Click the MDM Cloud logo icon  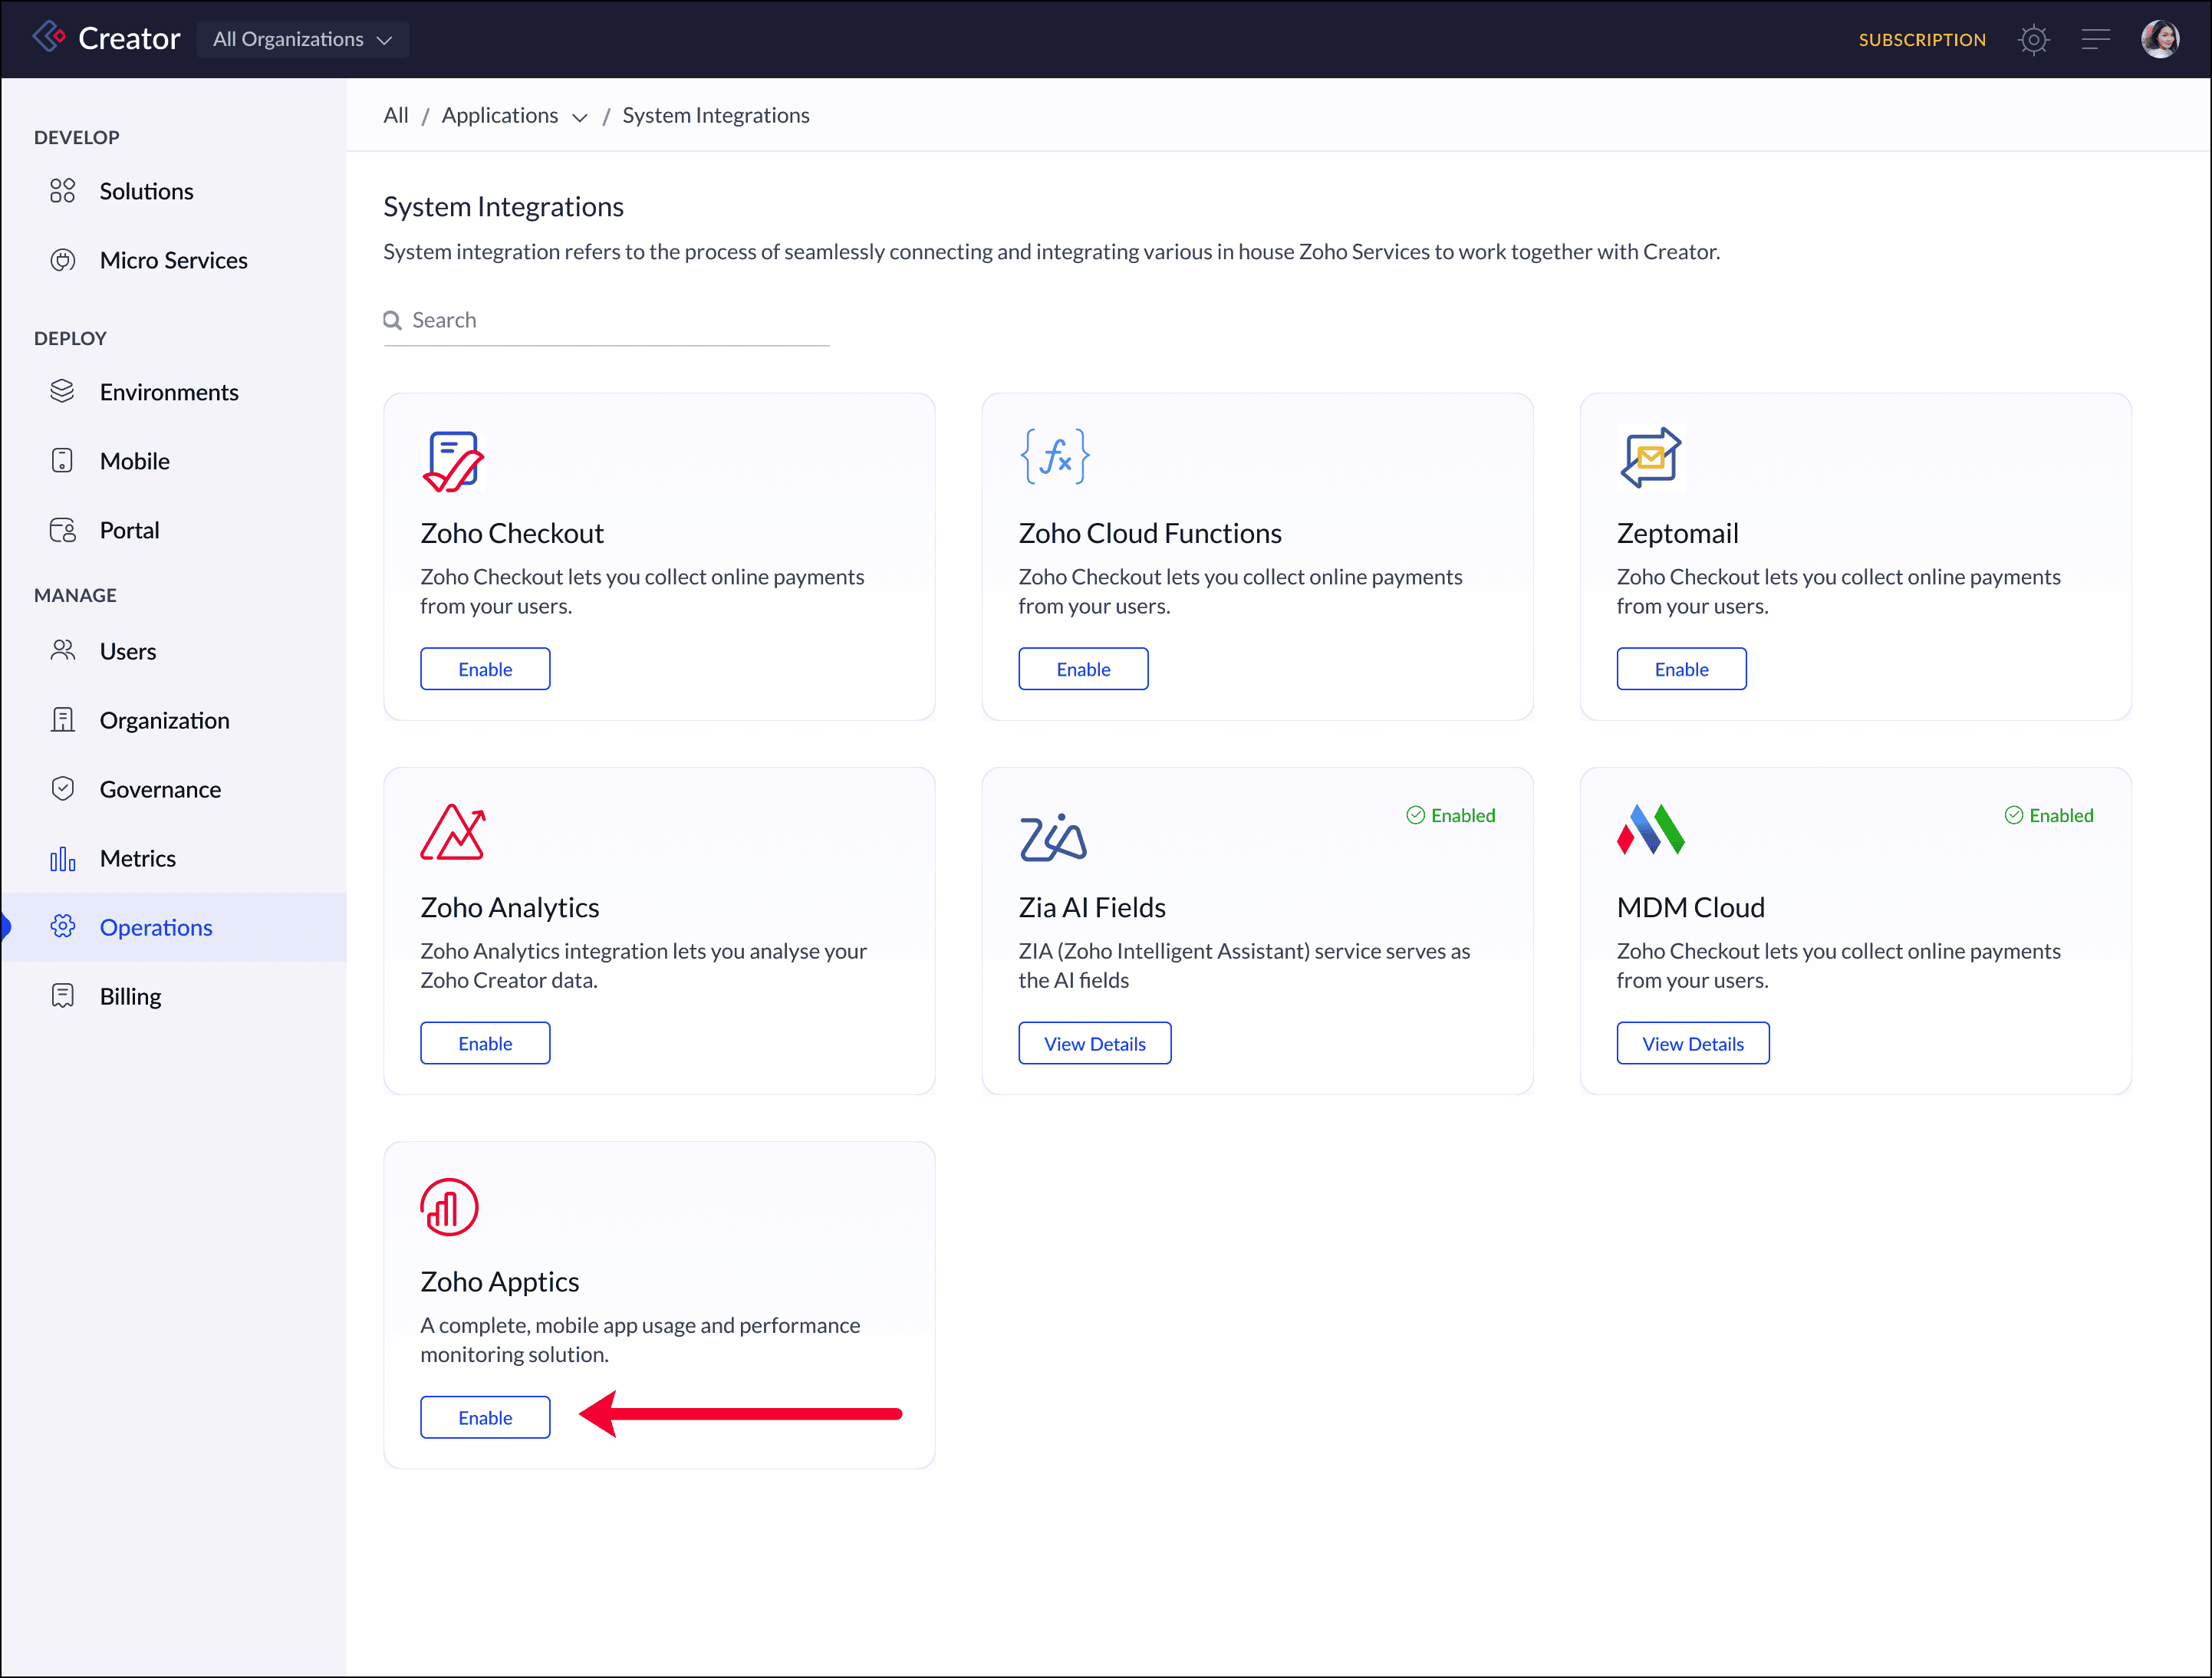pyautogui.click(x=1650, y=830)
